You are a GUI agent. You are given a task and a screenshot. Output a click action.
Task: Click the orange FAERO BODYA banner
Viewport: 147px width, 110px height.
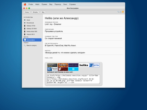pos(63,65)
